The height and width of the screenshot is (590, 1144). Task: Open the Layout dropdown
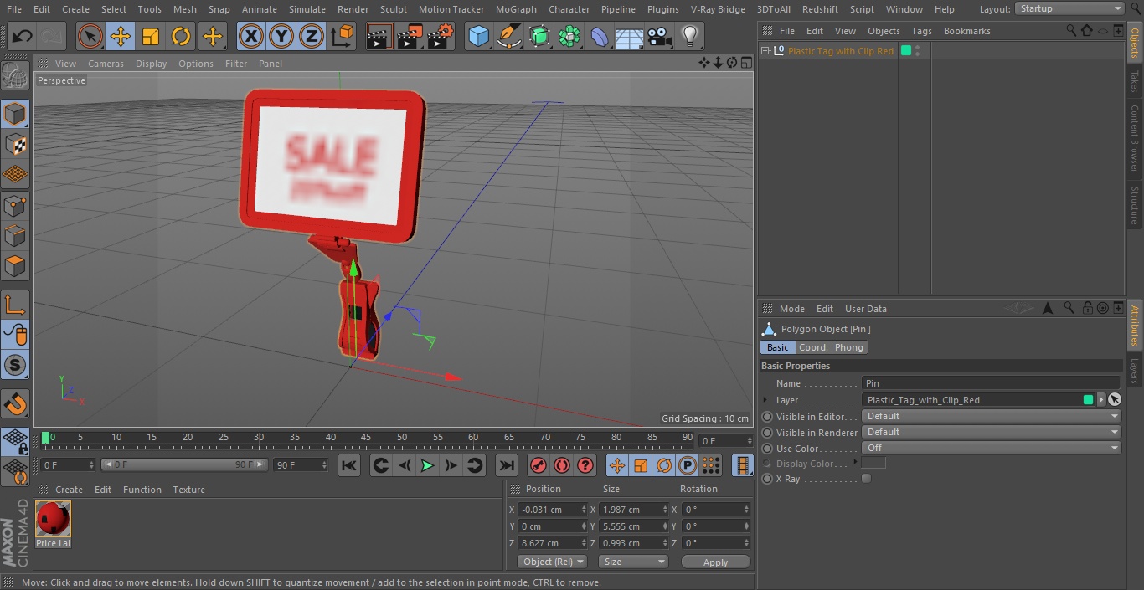(1070, 8)
